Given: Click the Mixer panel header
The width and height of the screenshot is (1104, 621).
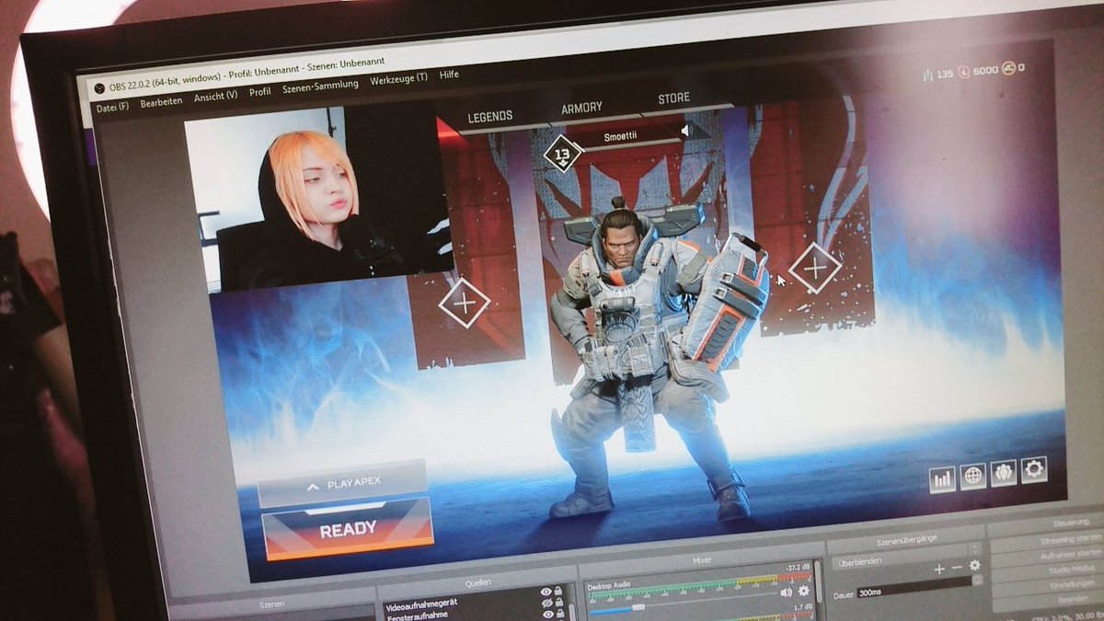Looking at the screenshot, I should point(701,559).
